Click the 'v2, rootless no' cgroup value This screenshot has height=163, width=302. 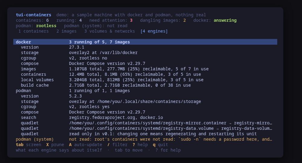click(x=88, y=58)
